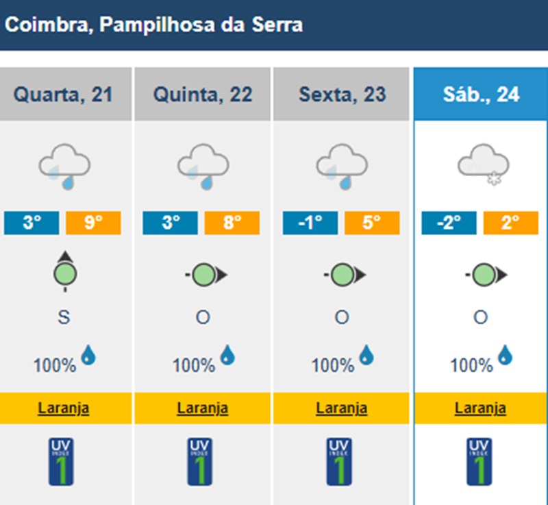Click the UV index 1 icon under Quarta

coord(64,462)
